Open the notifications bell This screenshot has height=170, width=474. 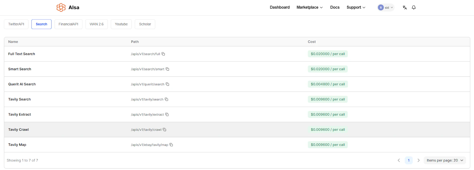coord(414,7)
